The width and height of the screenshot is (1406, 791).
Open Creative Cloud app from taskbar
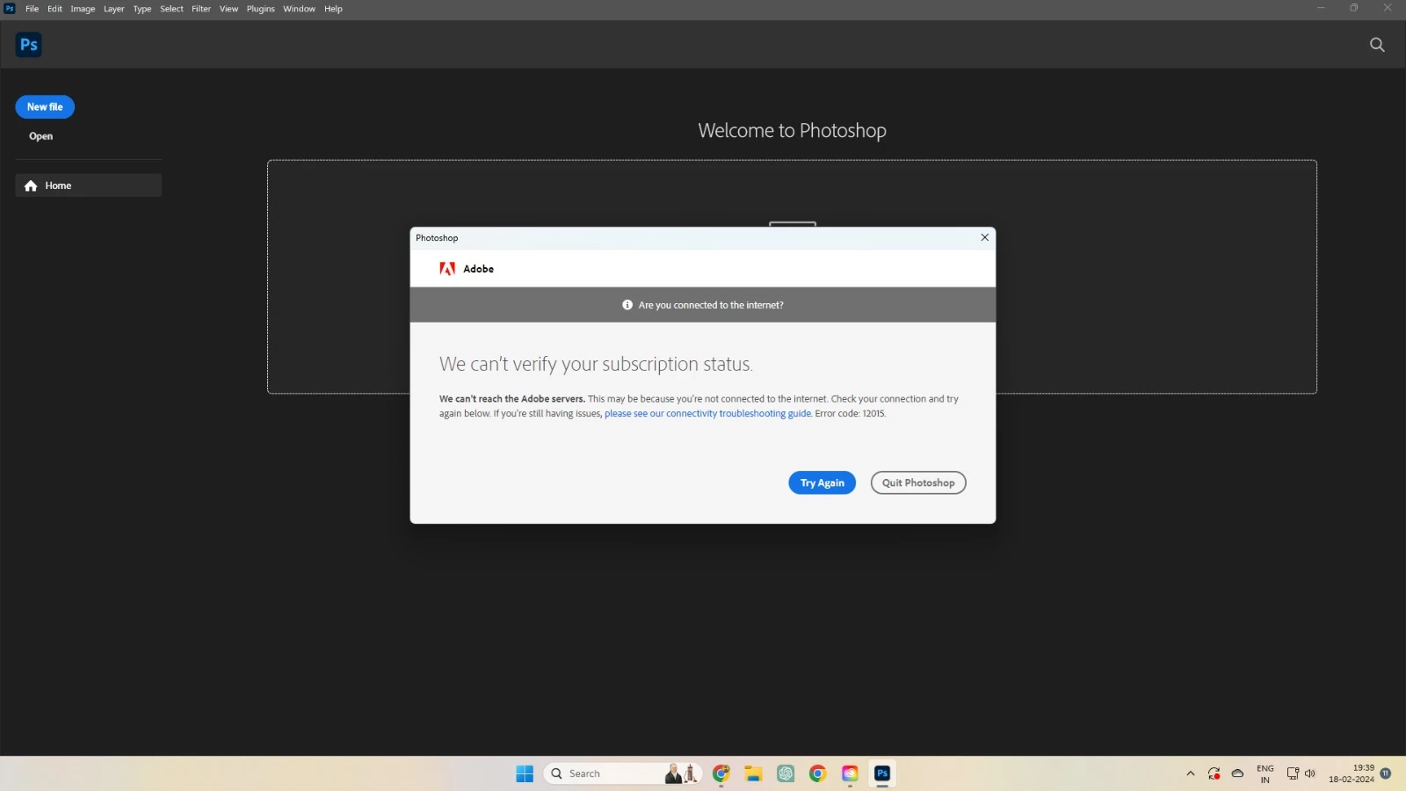click(850, 773)
